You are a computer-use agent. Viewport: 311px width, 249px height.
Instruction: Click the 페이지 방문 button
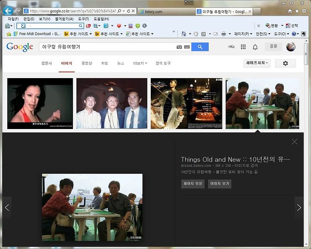[193, 184]
